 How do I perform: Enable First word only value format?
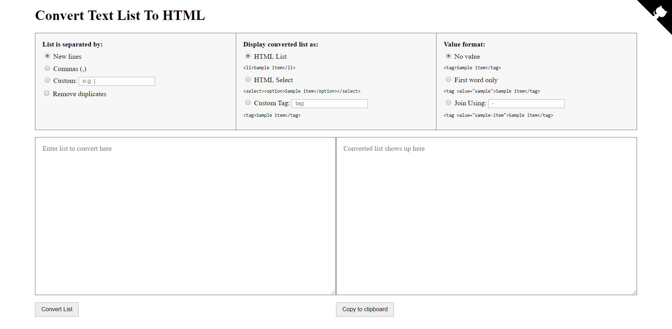448,79
